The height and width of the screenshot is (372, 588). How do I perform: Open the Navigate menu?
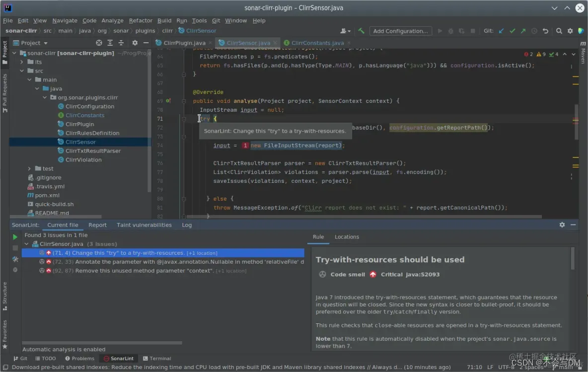tap(65, 21)
